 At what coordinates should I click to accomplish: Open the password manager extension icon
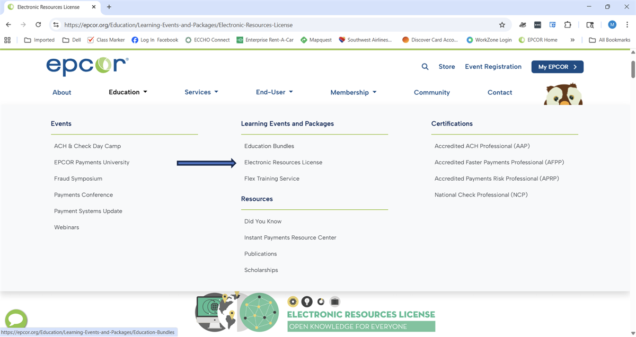point(537,24)
